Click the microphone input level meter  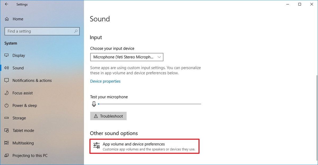click(x=150, y=104)
